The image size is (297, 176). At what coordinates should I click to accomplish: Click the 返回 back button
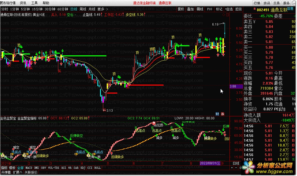pos(238,9)
